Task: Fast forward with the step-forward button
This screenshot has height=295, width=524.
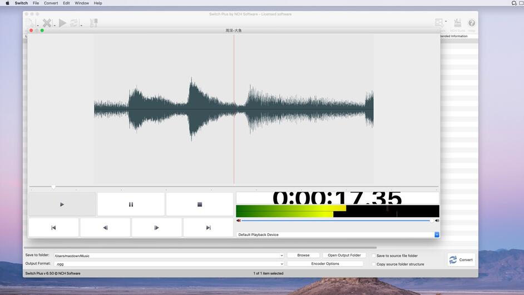Action: (x=157, y=228)
